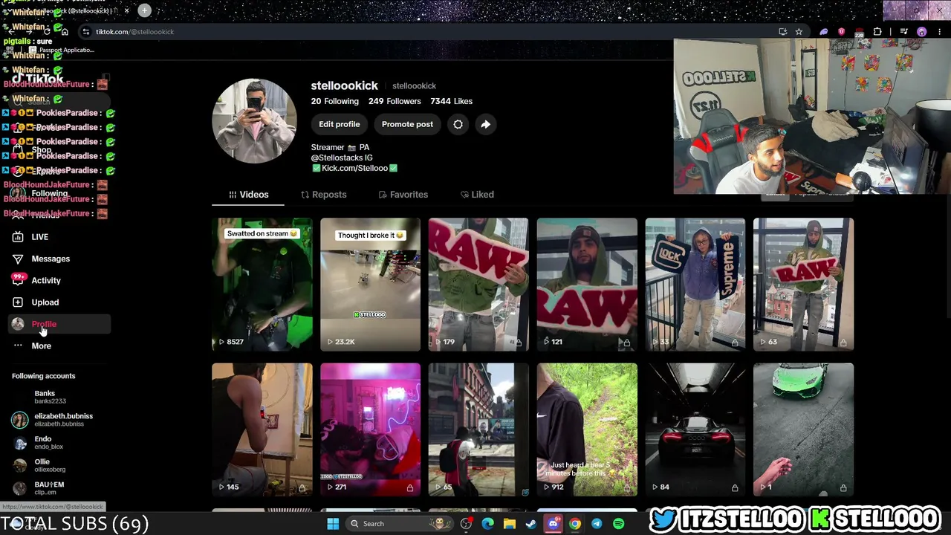Open the Windows Start menu

[x=333, y=524]
